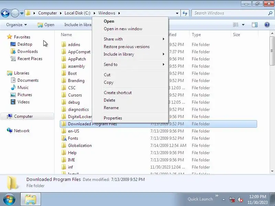
Task: Choose Delete in the context menu
Action: coord(130,100)
